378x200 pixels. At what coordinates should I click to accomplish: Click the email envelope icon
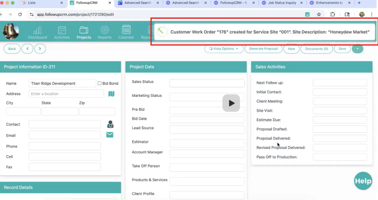coord(110,135)
